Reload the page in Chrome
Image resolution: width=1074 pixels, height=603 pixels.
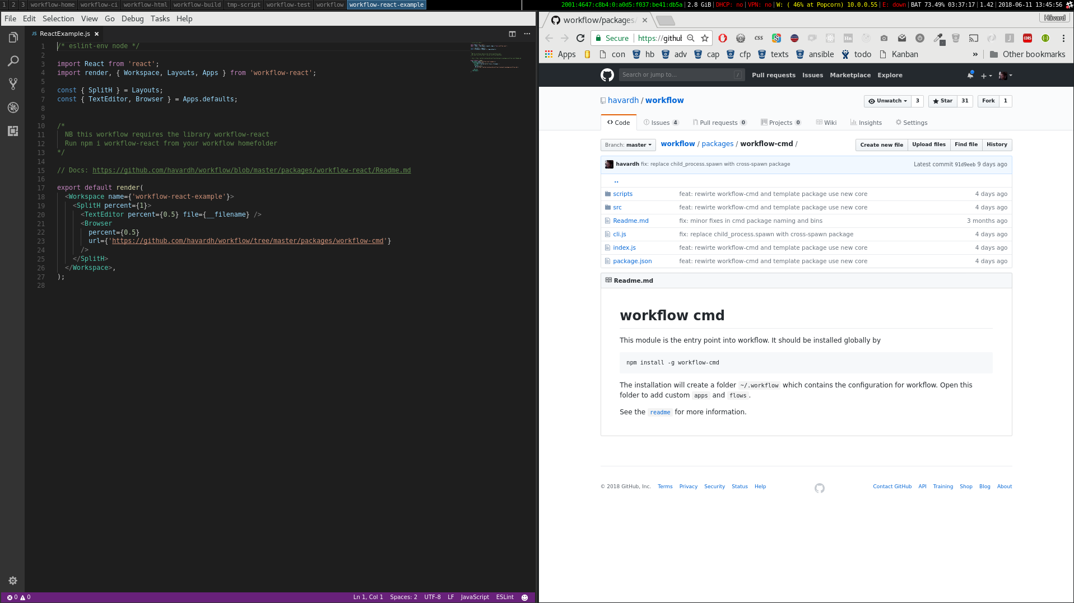[x=580, y=38]
